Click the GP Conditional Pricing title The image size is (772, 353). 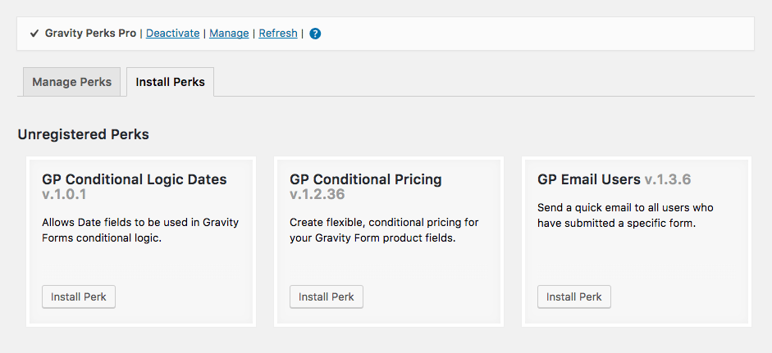(x=366, y=179)
